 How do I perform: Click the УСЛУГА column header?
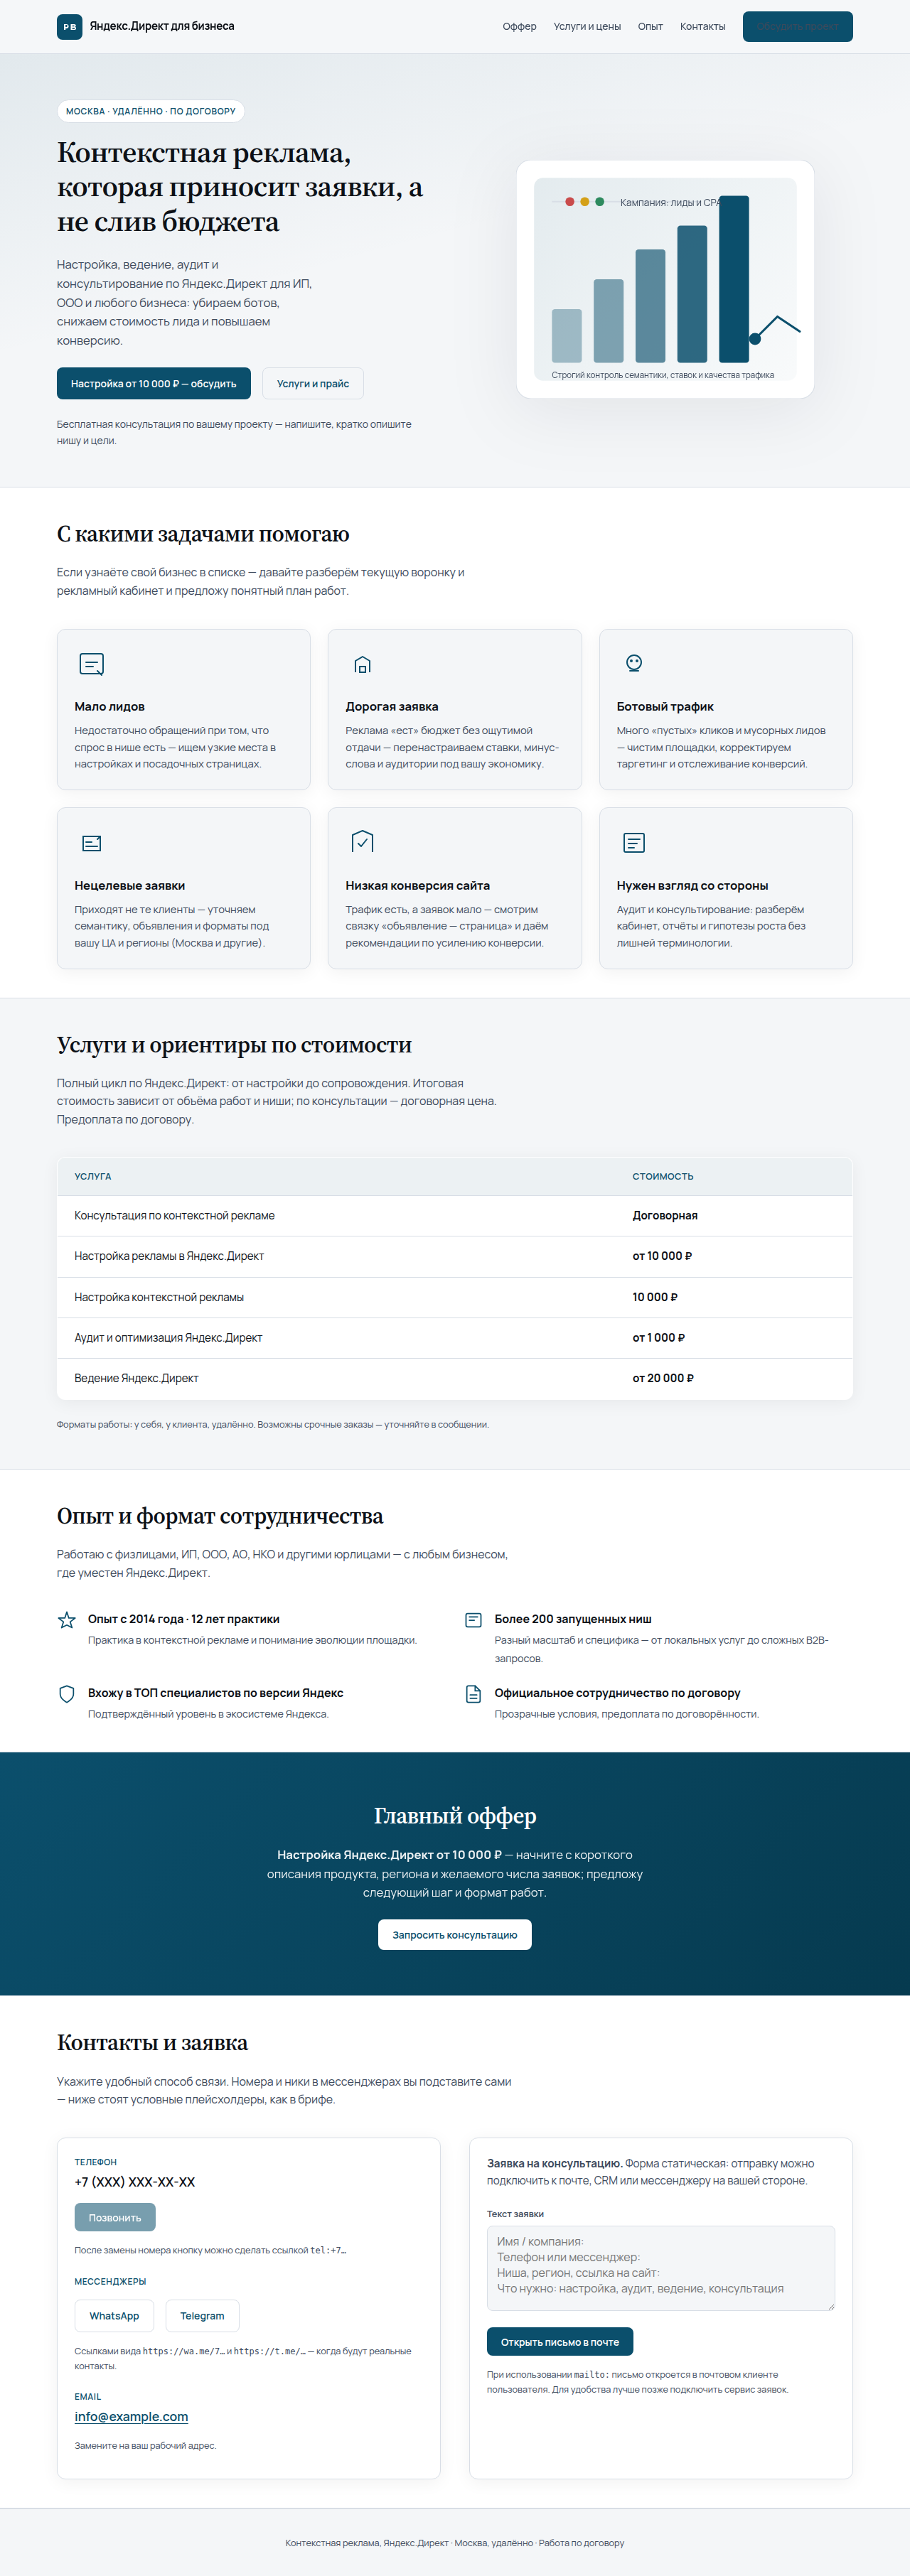pyautogui.click(x=93, y=1177)
